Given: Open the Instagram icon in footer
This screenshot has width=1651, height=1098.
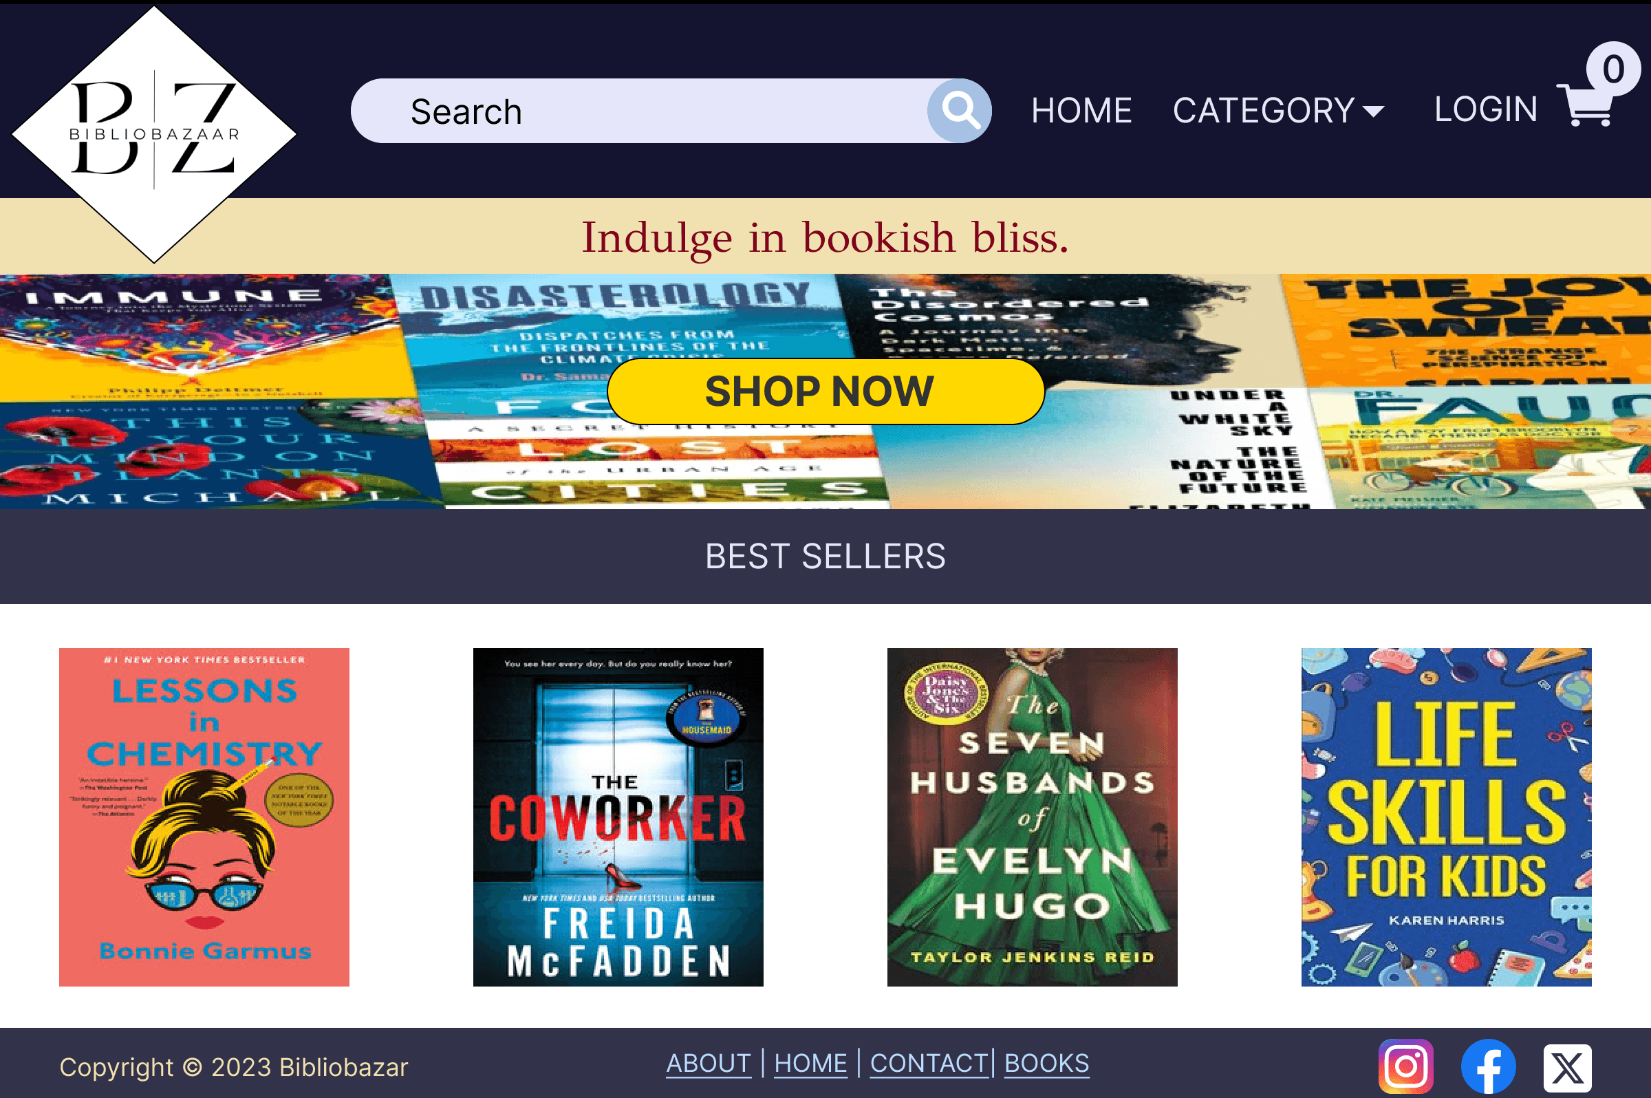Looking at the screenshot, I should coord(1405,1066).
